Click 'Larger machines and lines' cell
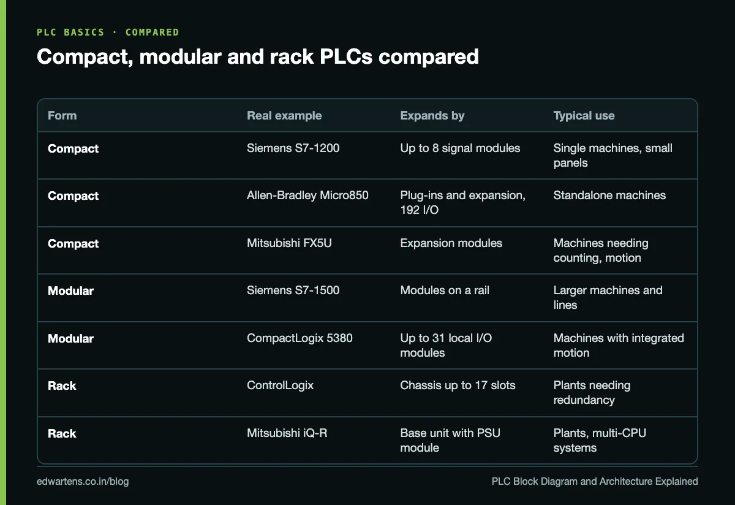The image size is (735, 505). pyautogui.click(x=608, y=298)
